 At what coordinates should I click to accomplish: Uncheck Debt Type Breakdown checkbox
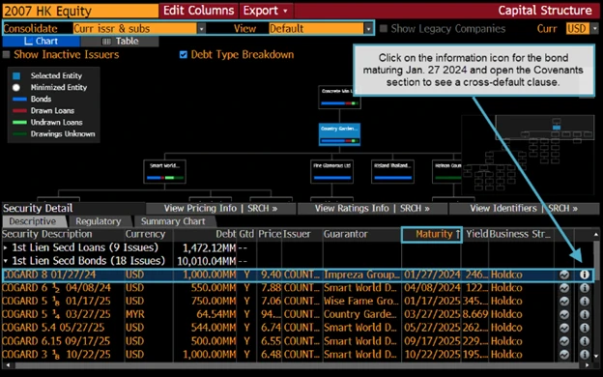tap(184, 55)
